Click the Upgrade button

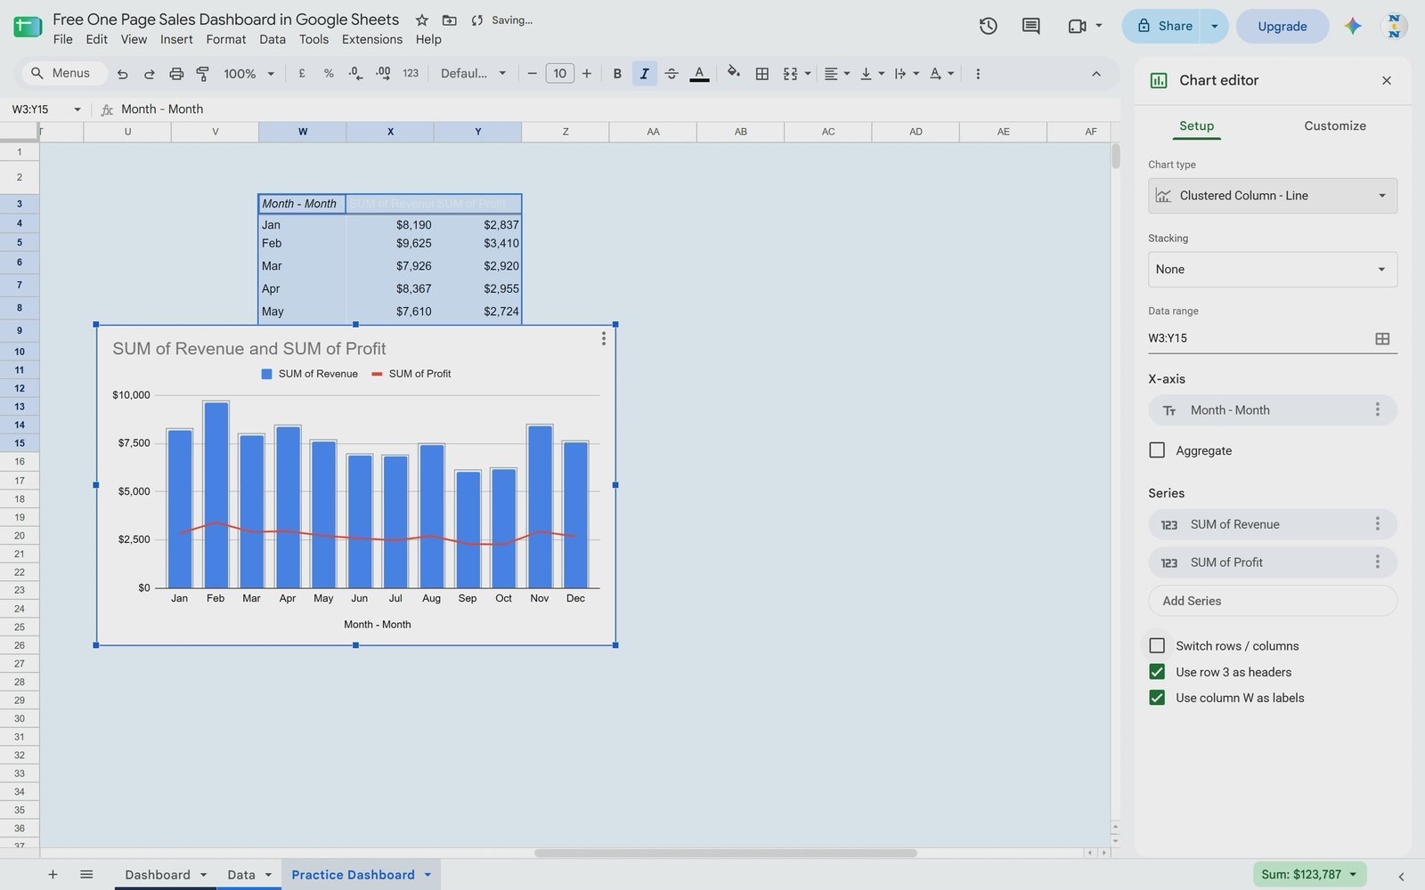coord(1282,26)
